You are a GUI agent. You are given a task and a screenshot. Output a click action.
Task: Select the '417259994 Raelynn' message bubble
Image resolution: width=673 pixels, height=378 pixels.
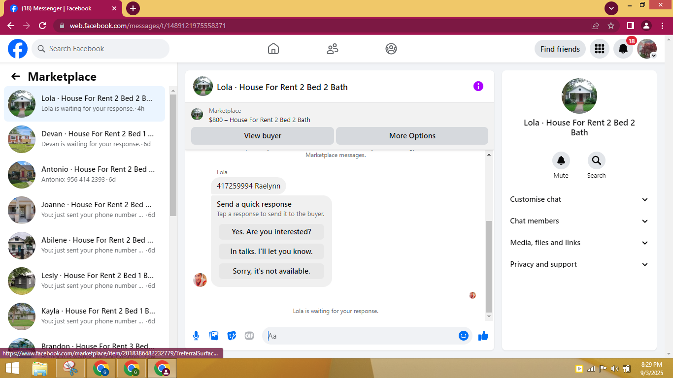pos(248,186)
